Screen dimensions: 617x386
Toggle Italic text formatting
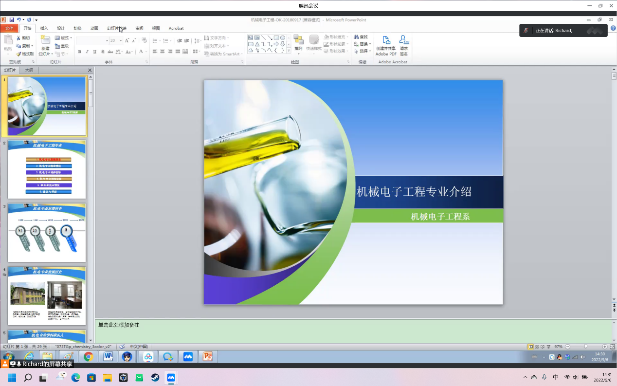[x=87, y=52]
